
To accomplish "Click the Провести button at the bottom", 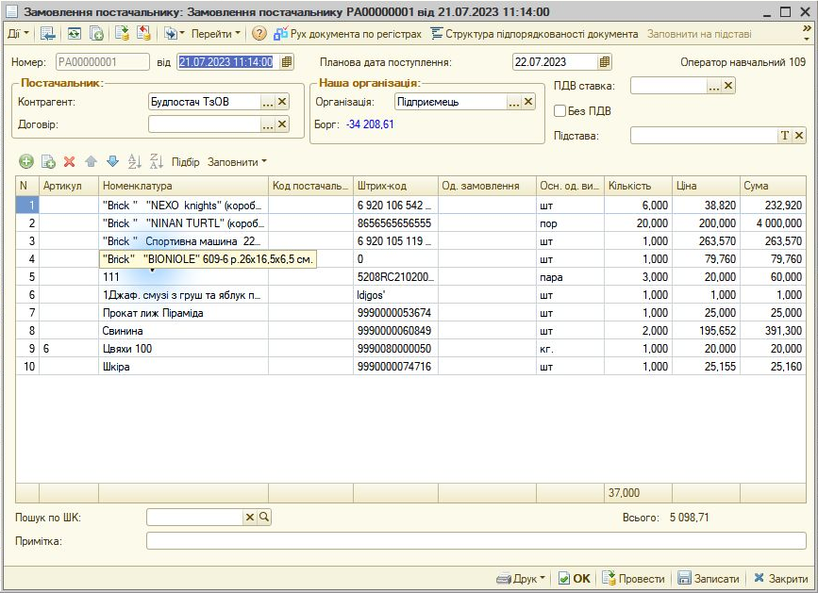I will coord(634,579).
